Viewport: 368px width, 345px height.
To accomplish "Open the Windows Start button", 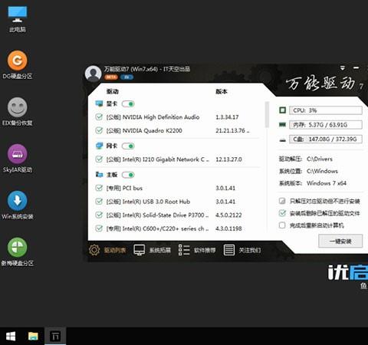I will tap(11, 336).
